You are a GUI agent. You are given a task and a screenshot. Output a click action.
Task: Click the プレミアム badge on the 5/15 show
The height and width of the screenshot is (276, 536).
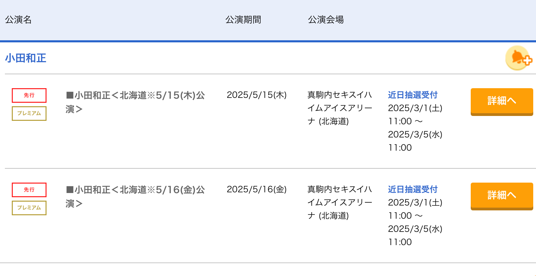(x=29, y=114)
